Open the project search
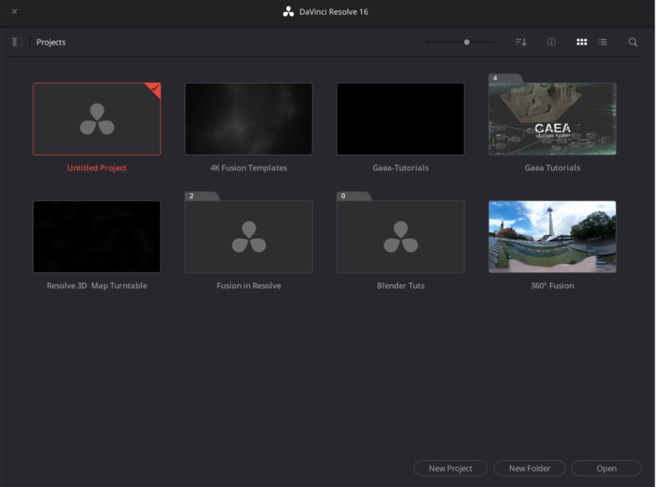This screenshot has width=656, height=487. pos(633,42)
